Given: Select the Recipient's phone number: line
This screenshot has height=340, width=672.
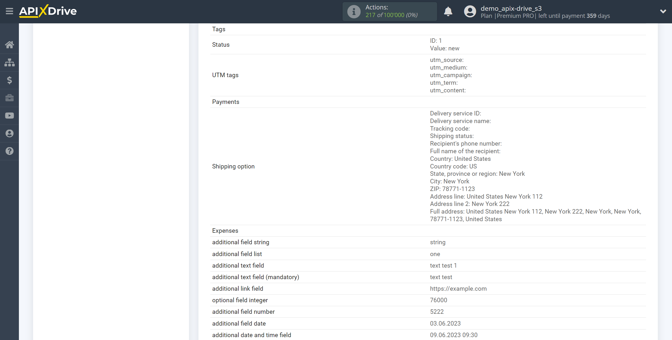Looking at the screenshot, I should (466, 144).
